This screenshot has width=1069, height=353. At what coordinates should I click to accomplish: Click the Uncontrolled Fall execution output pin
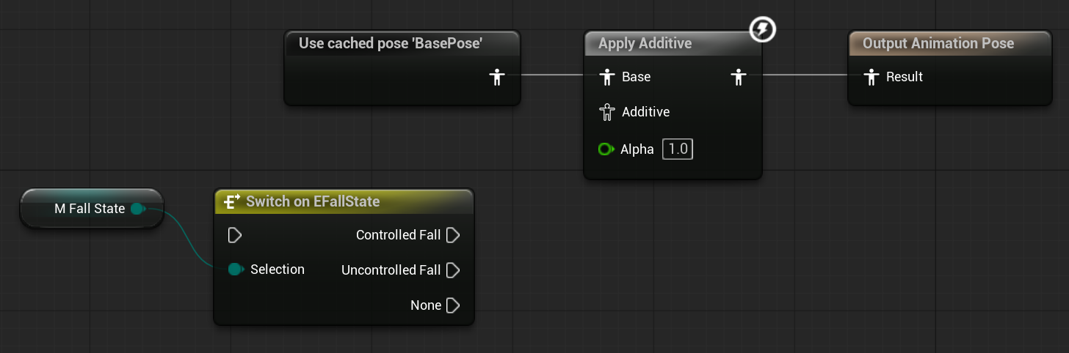pyautogui.click(x=453, y=270)
